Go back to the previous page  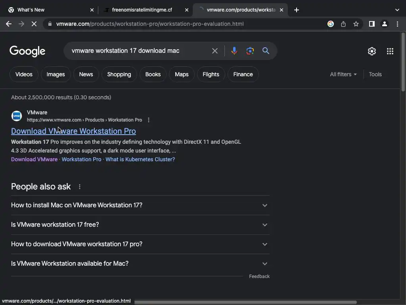[9, 24]
